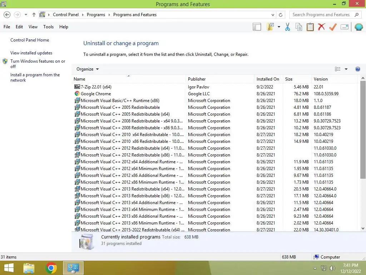The height and width of the screenshot is (275, 366).
Task: Click the volume speaker tray icon
Action: tap(332, 268)
